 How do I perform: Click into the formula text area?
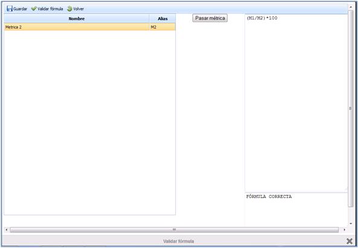click(296, 103)
